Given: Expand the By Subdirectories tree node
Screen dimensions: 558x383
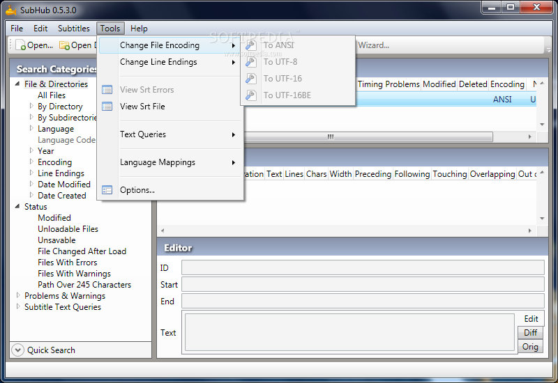Looking at the screenshot, I should 31,117.
